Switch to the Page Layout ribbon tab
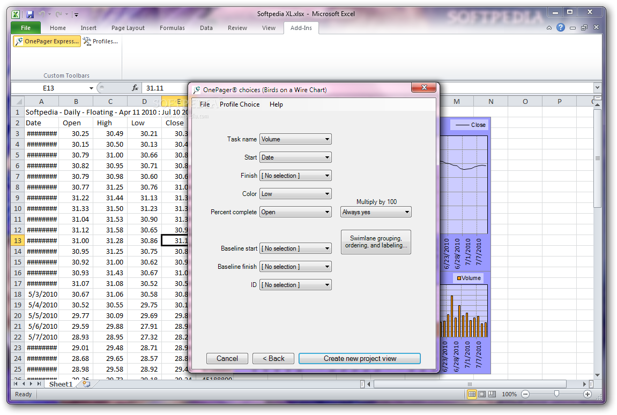The image size is (617, 415). tap(128, 28)
